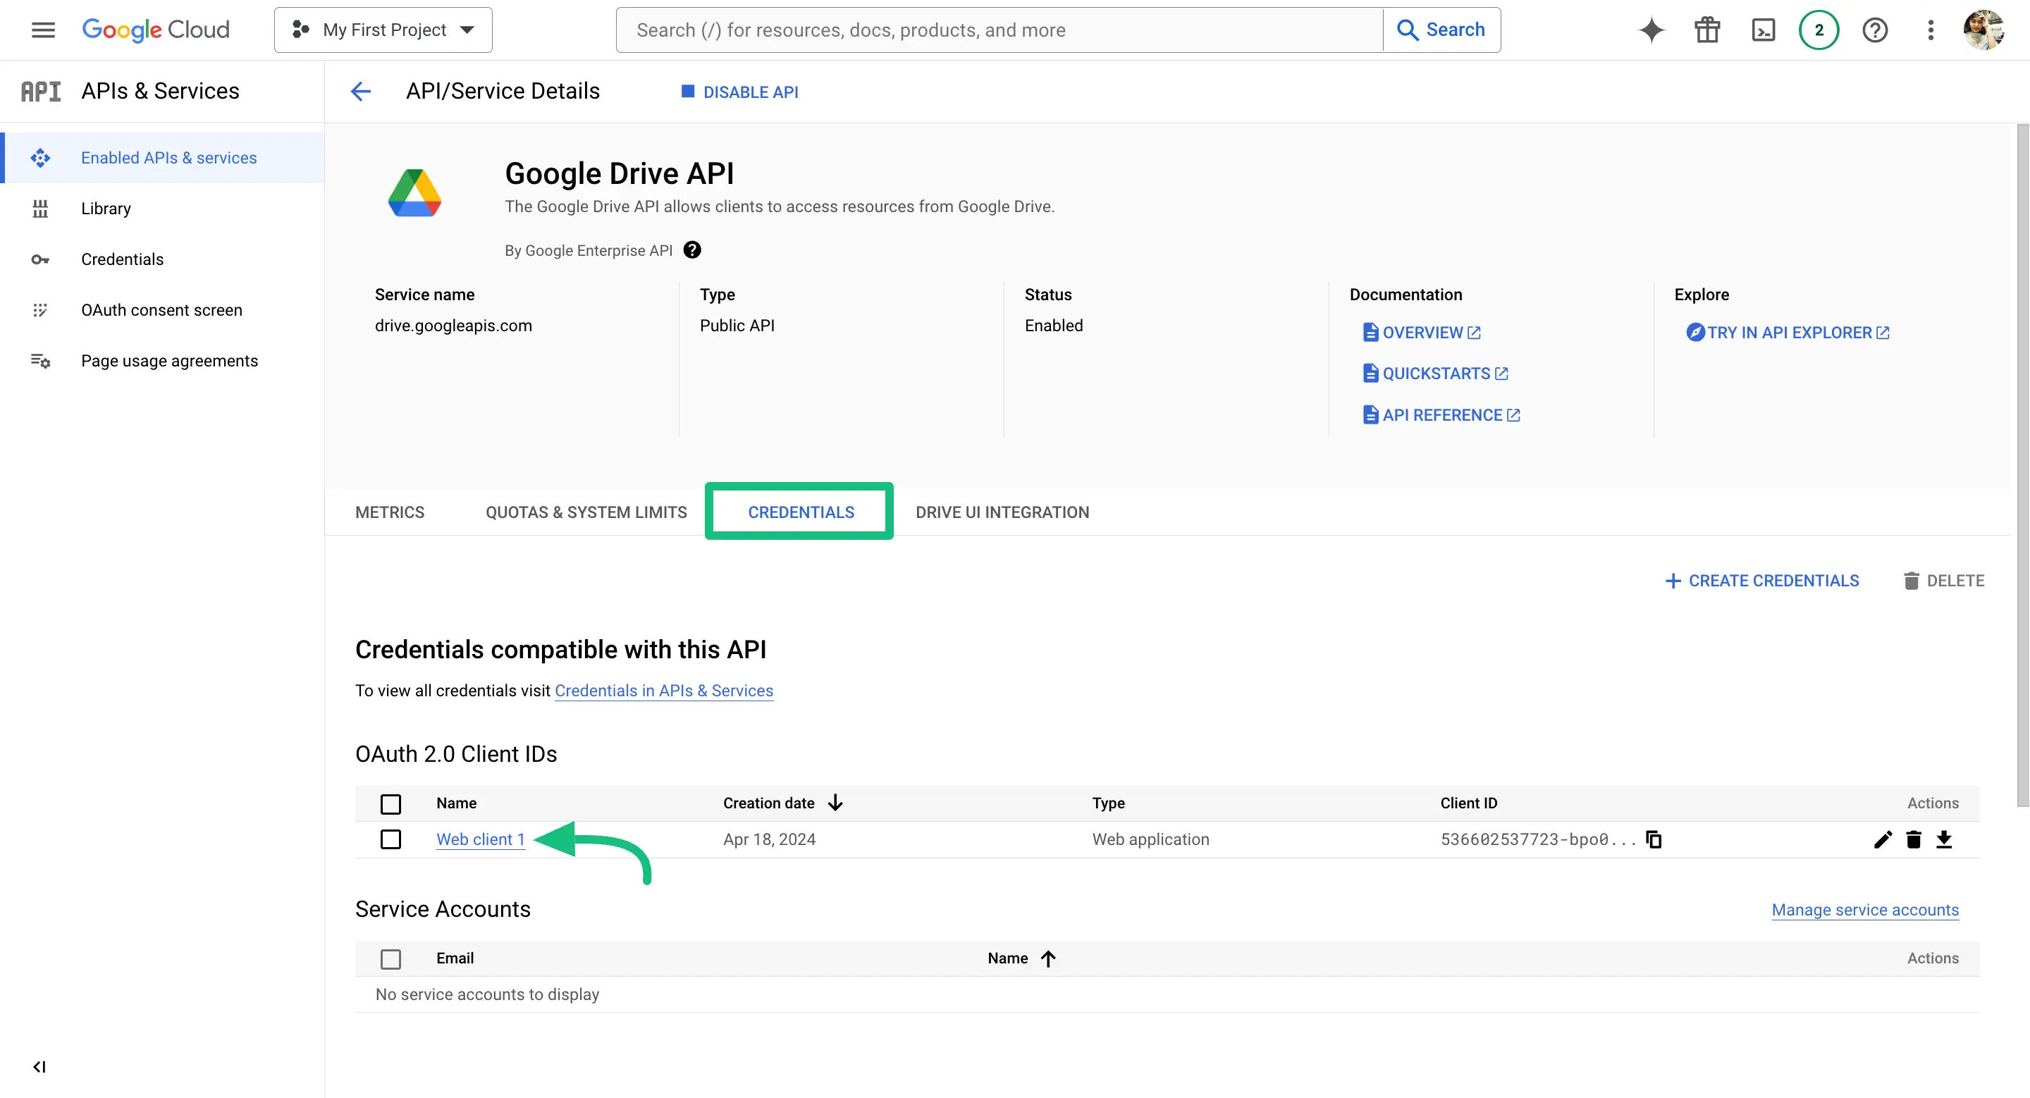The height and width of the screenshot is (1098, 2030).
Task: Open the My First Project selector dropdown
Action: (383, 30)
